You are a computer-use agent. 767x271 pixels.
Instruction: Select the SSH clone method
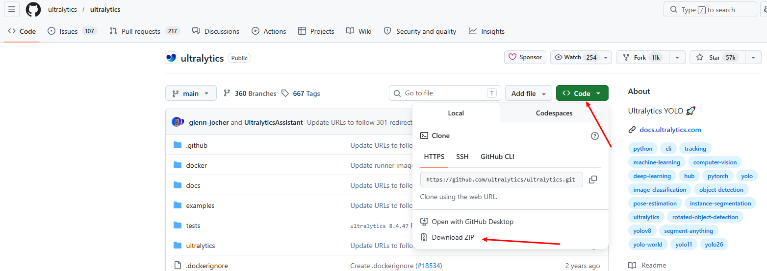462,157
